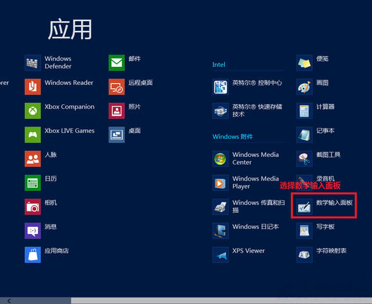Screen dimensions: 372x304
Task: Click the "Windows Defender" label
Action: tap(58, 62)
